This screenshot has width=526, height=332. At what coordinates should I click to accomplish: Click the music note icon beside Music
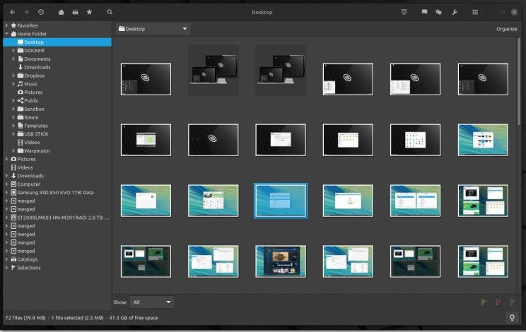coord(21,84)
